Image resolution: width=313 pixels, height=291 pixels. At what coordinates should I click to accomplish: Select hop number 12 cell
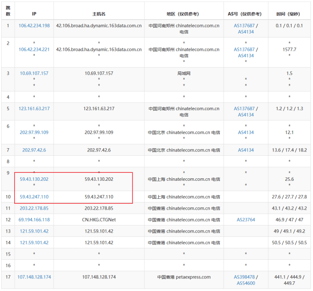[8, 220]
